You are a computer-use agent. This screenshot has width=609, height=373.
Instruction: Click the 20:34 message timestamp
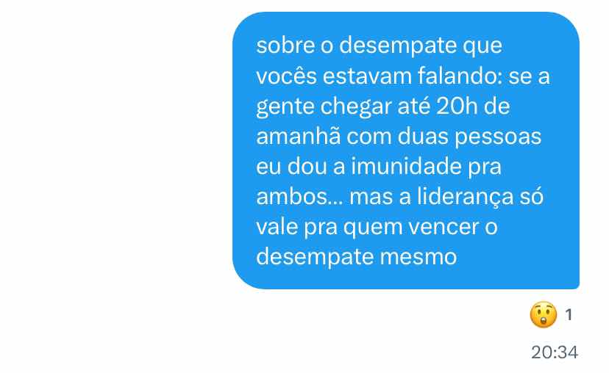tap(555, 352)
